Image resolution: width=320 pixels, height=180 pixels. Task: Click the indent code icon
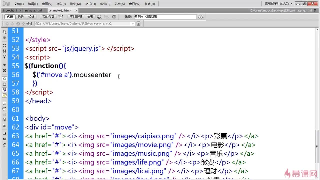tap(4, 133)
